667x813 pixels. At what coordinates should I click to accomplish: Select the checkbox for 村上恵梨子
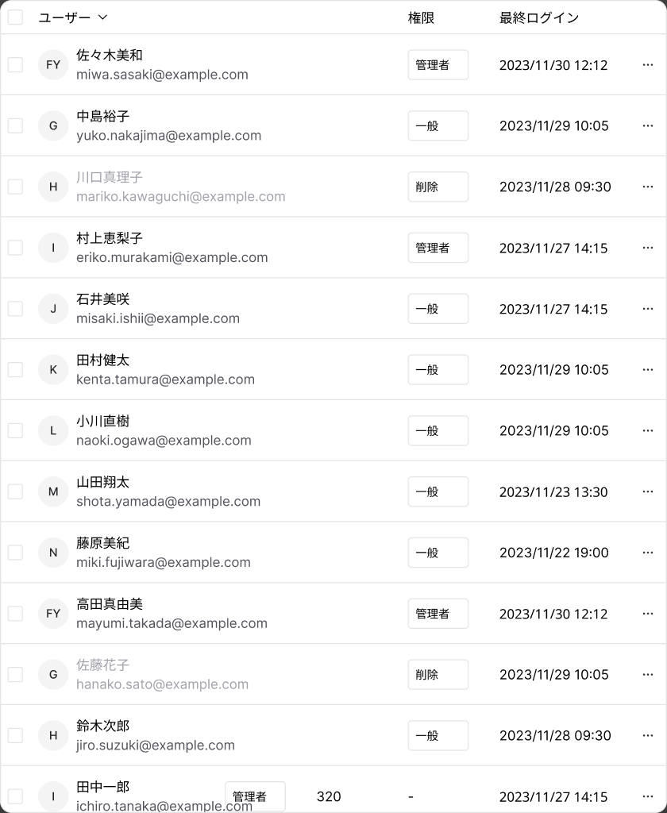pos(16,248)
